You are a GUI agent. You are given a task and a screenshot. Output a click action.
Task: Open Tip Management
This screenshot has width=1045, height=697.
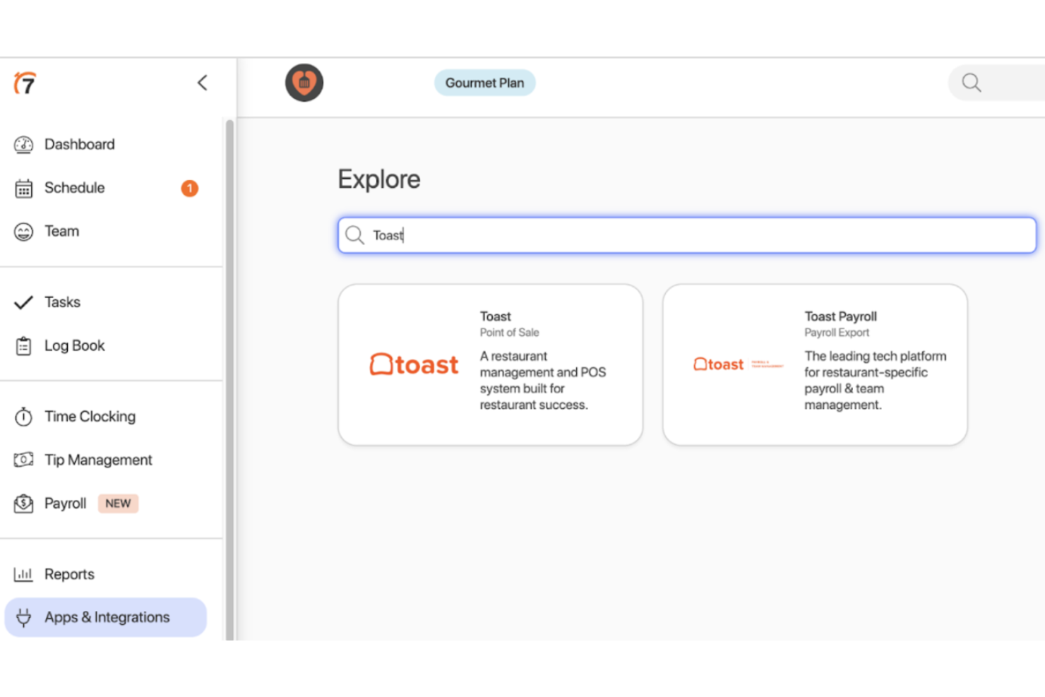[x=98, y=460]
